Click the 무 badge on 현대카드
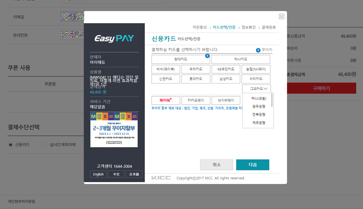The image size is (363, 209). (207, 56)
